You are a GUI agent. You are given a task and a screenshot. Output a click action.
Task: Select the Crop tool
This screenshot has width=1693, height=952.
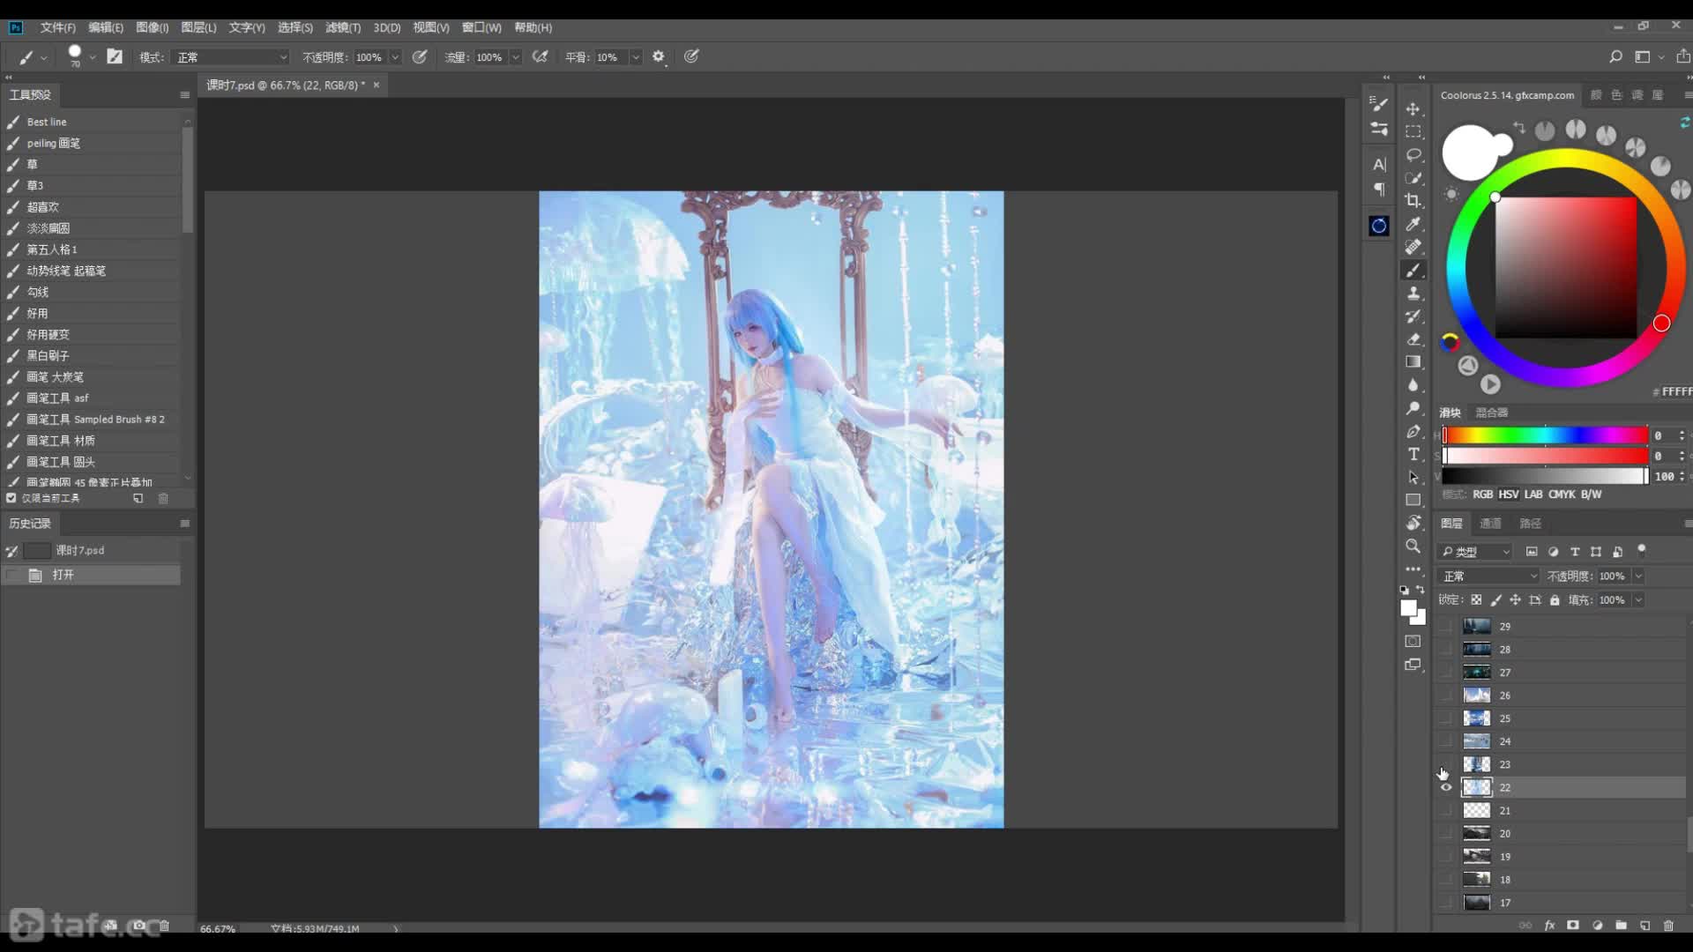coord(1413,201)
